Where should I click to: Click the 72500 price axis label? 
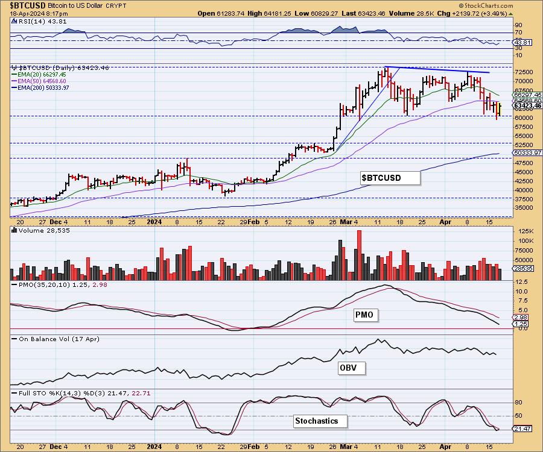coord(524,72)
